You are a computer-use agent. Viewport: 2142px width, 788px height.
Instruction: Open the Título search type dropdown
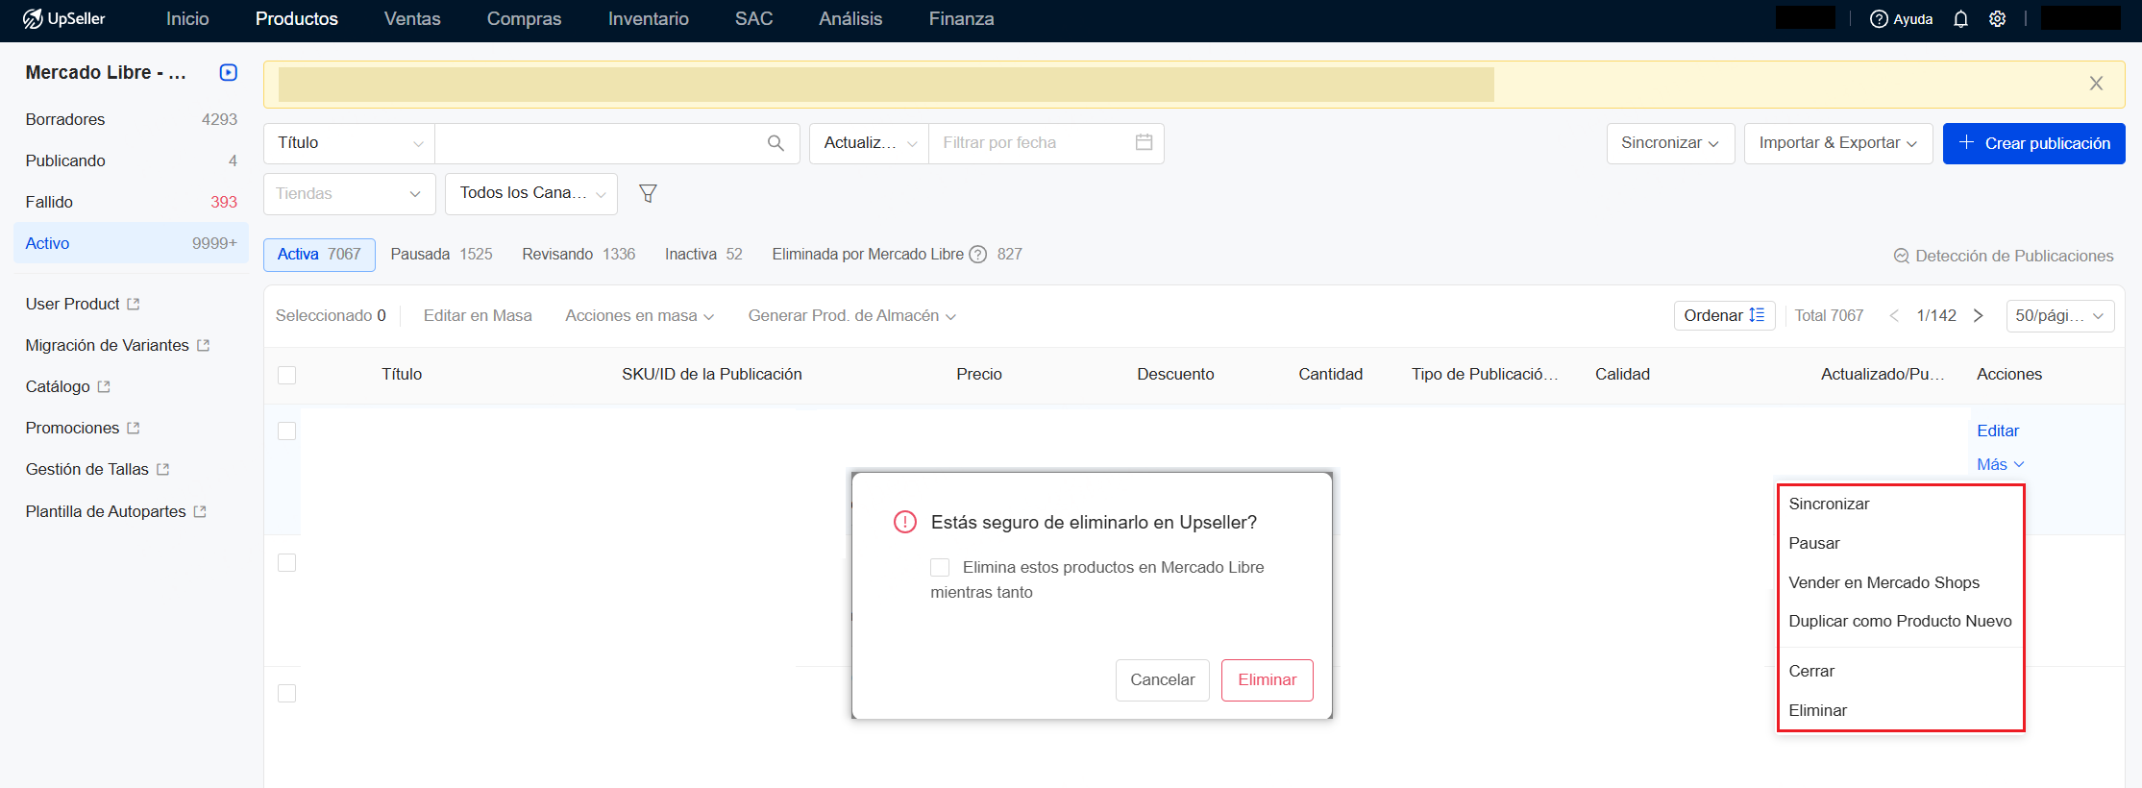coord(349,143)
